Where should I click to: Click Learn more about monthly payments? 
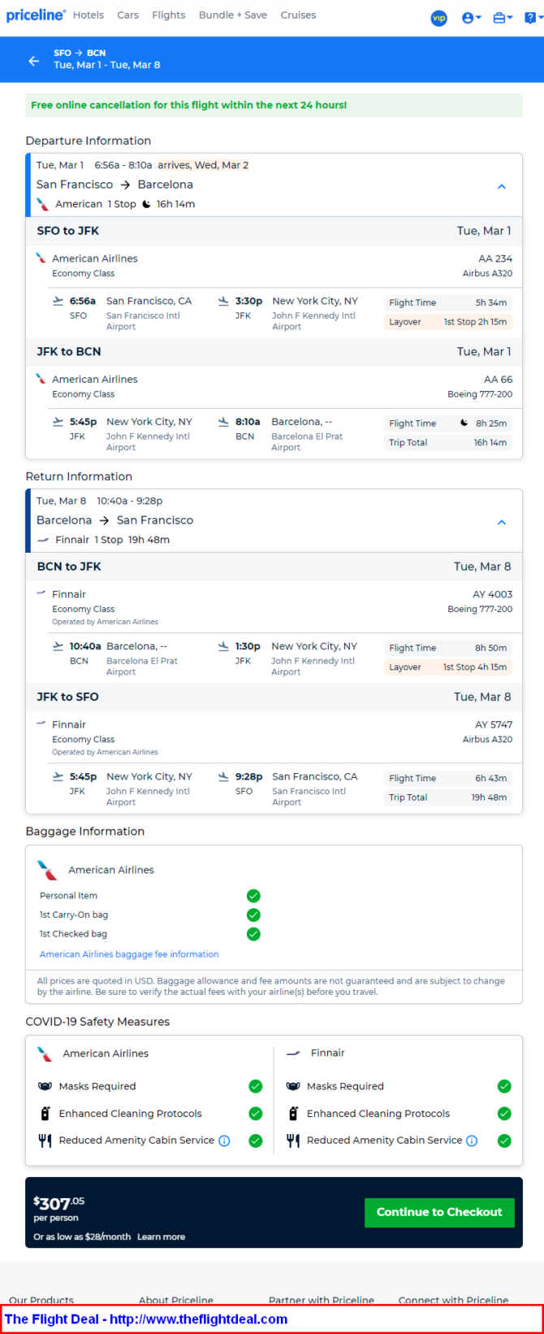[x=161, y=1236]
